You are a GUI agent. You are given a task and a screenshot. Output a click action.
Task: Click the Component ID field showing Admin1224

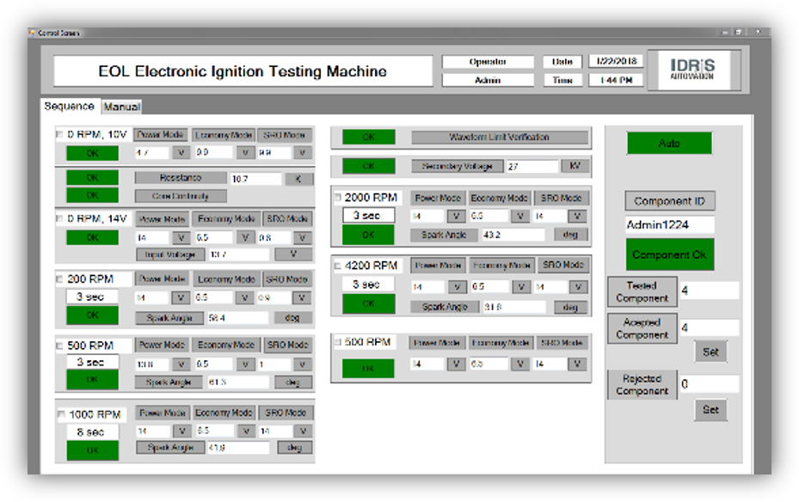670,224
